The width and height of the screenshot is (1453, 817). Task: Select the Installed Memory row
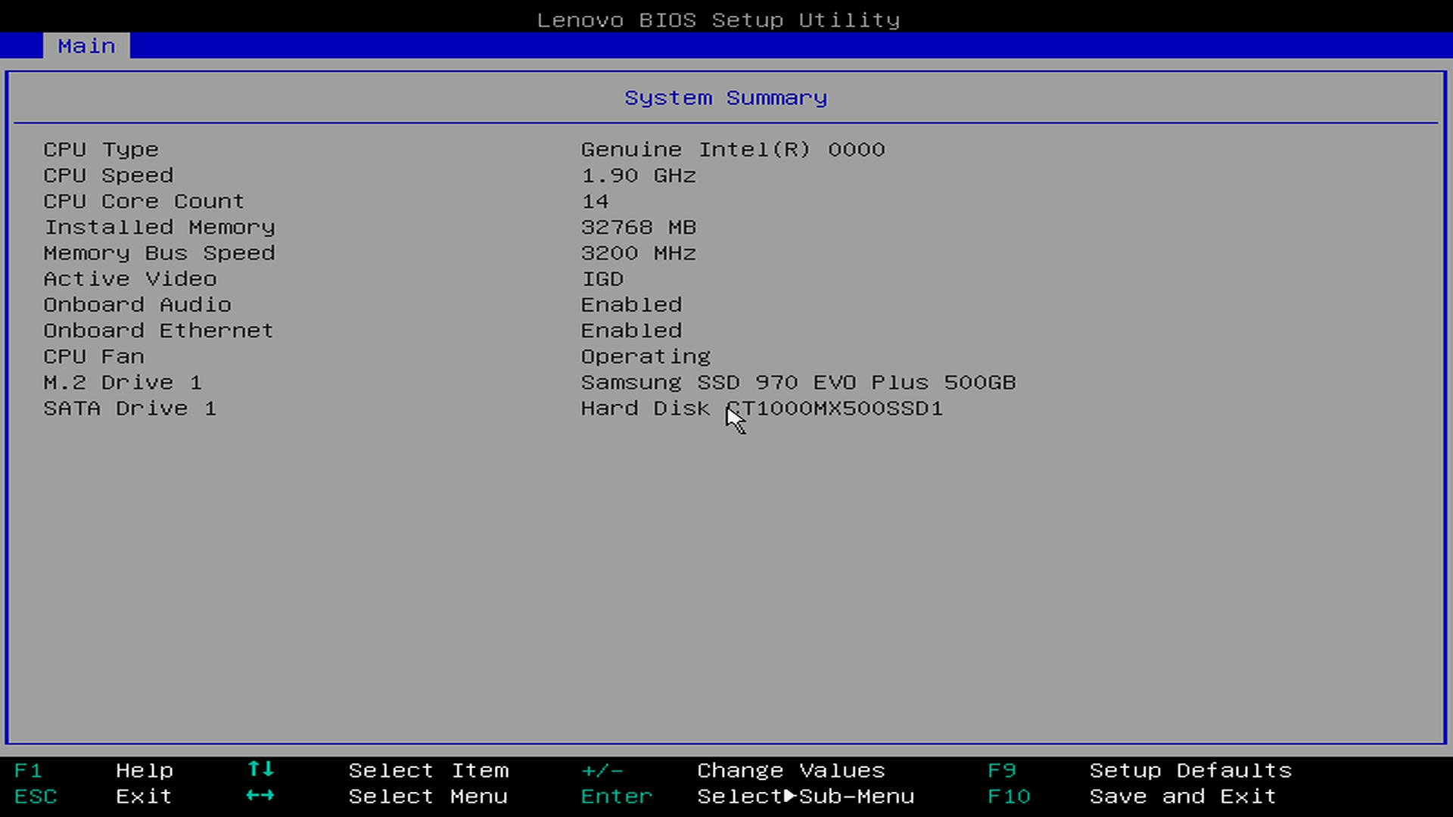click(159, 228)
